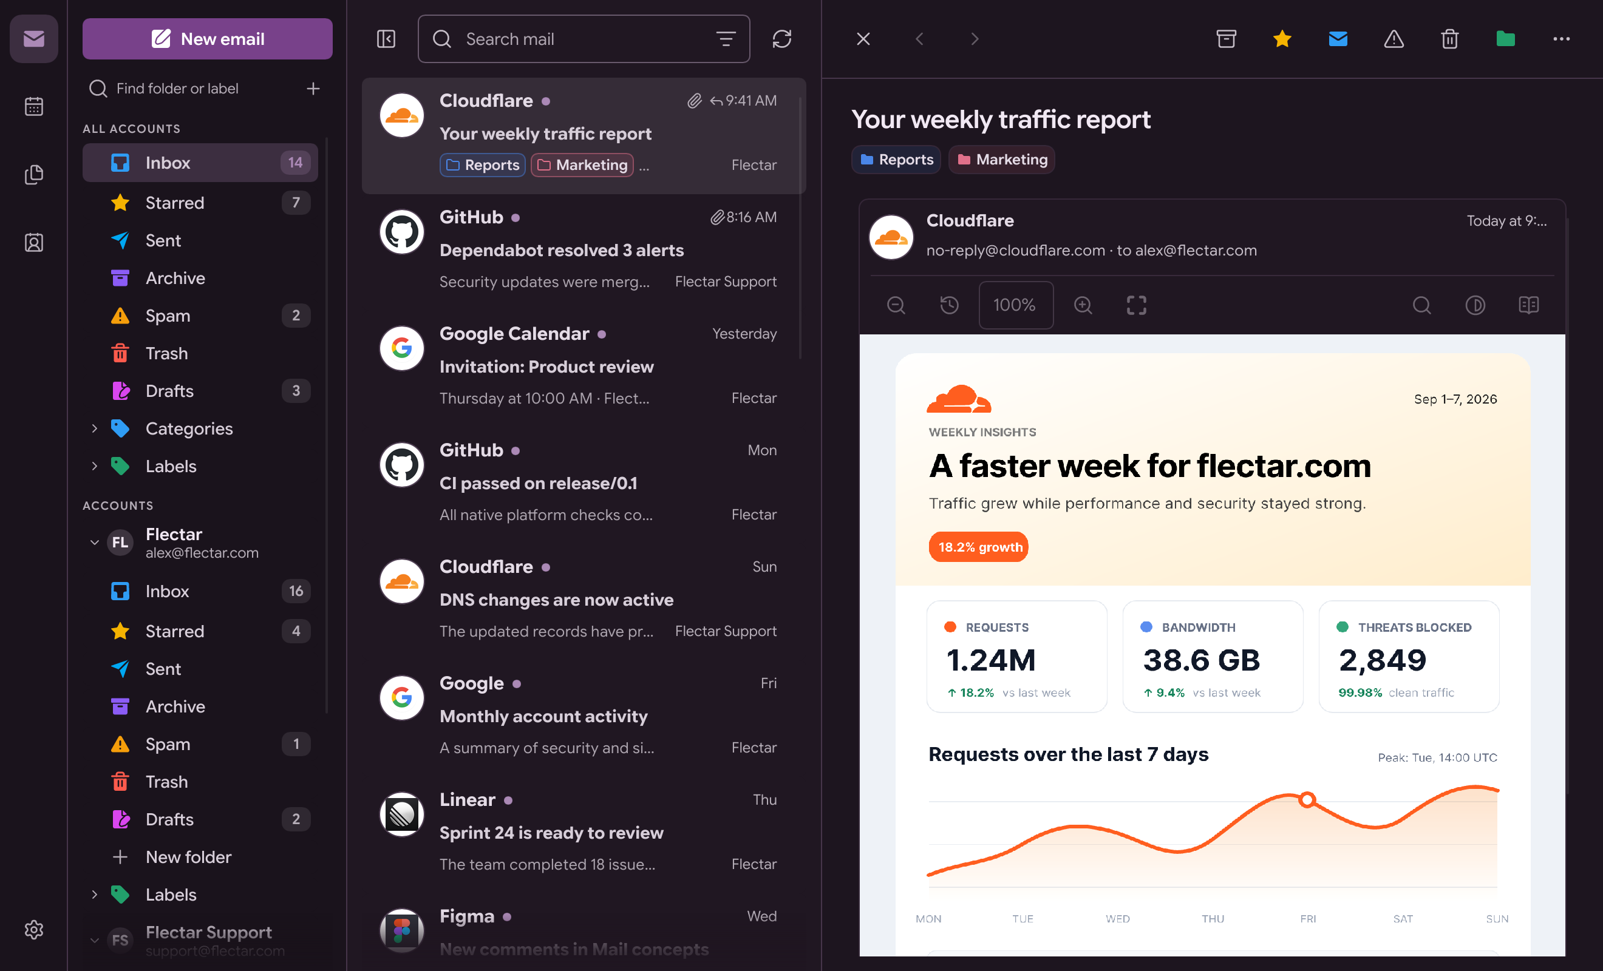Report the open email as spam

tap(1394, 39)
